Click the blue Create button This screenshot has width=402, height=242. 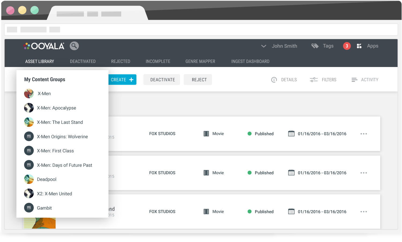point(122,80)
